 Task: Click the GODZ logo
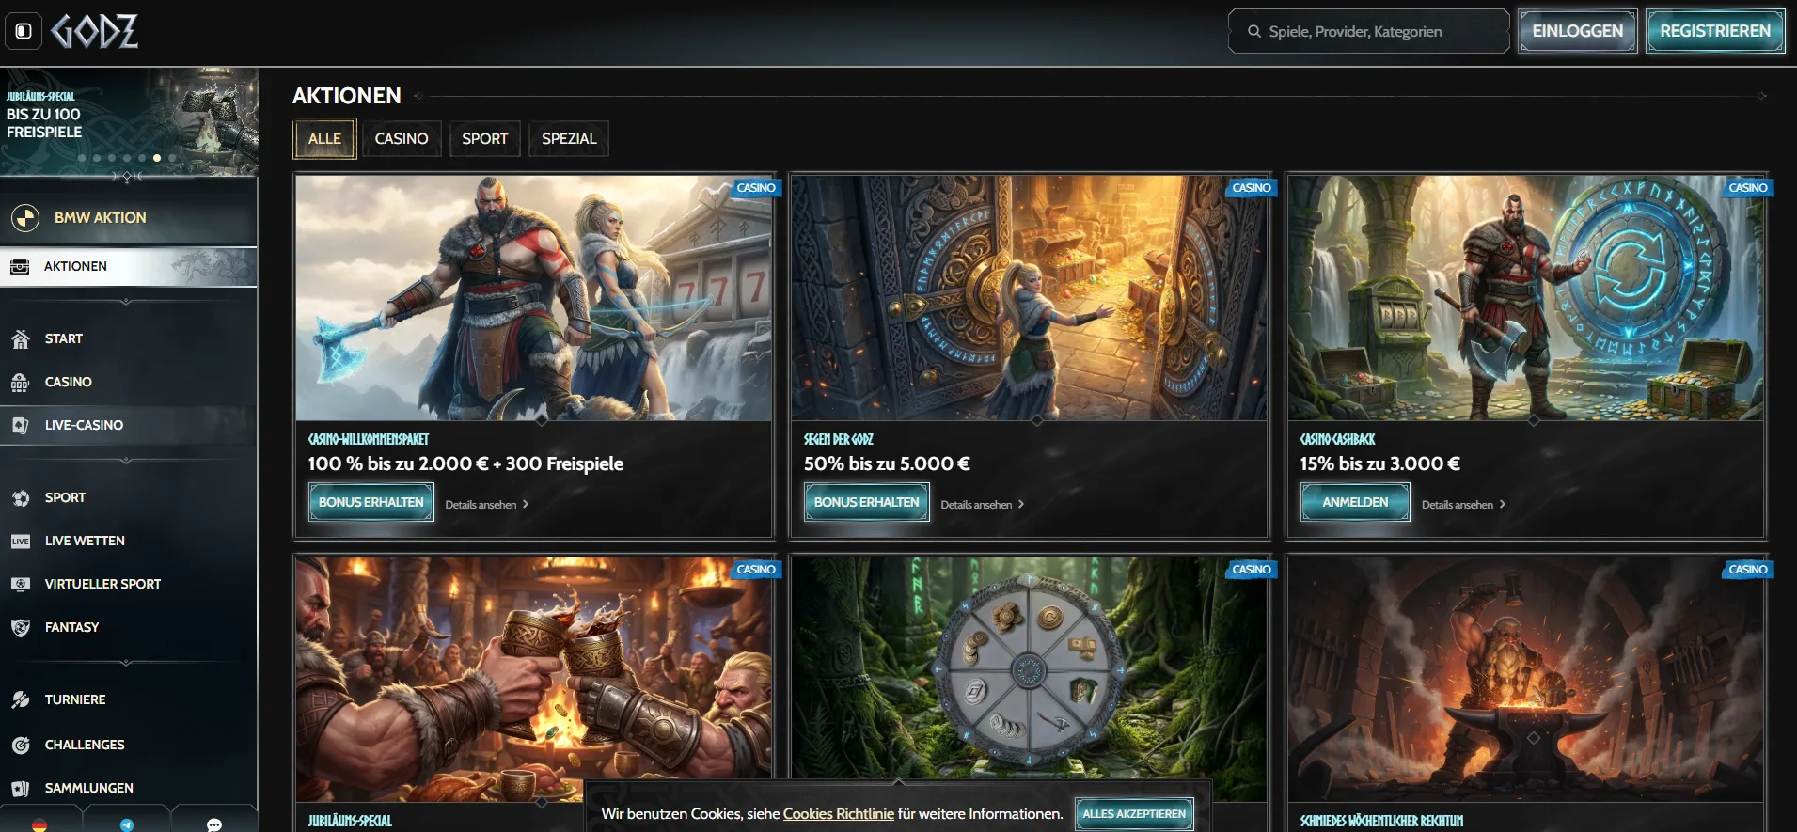[x=95, y=31]
